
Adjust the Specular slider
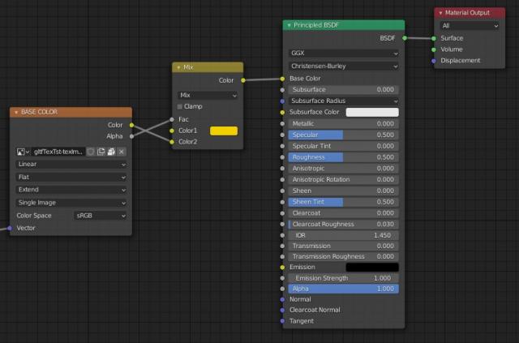(x=344, y=135)
